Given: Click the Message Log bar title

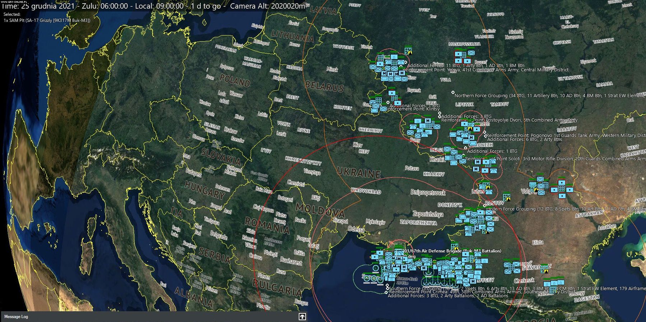Looking at the screenshot, I should tap(16, 317).
